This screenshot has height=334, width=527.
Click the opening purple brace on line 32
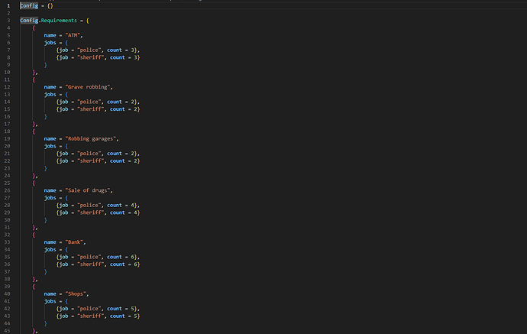[x=34, y=235]
